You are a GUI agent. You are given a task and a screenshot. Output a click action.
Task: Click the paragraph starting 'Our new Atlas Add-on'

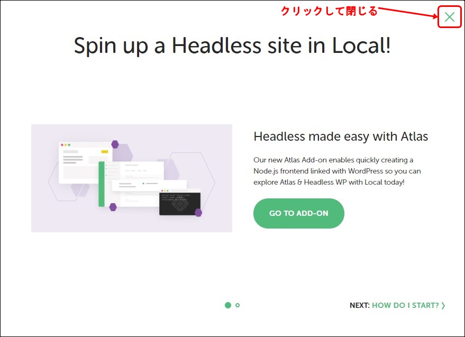[x=337, y=171]
